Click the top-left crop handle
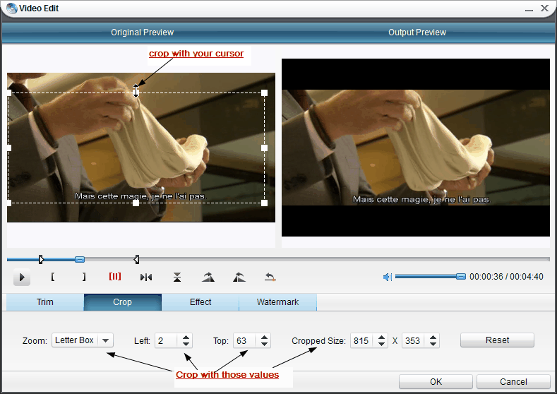Image resolution: width=557 pixels, height=394 pixels. (9, 92)
